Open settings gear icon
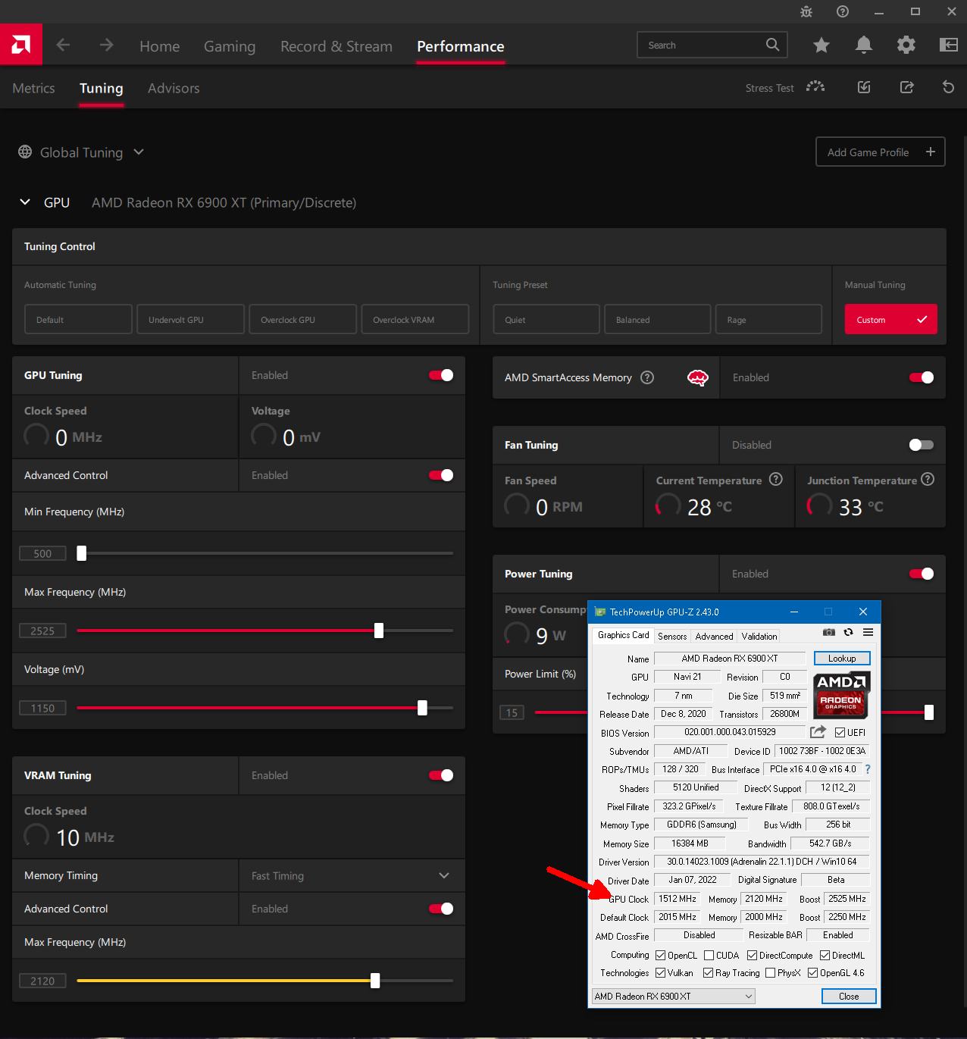 click(906, 45)
